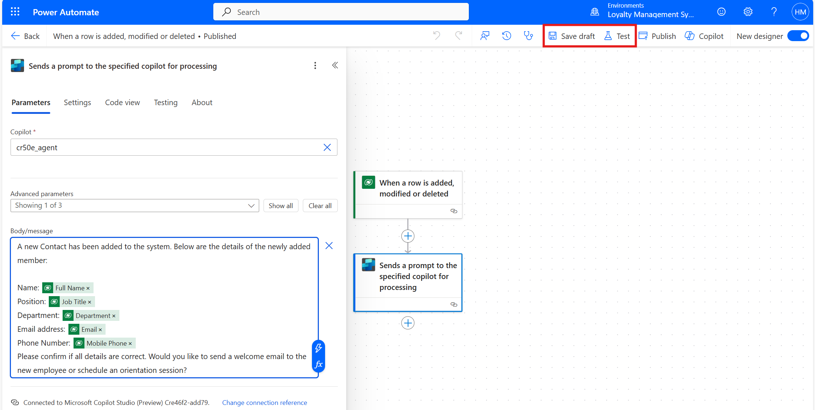
Task: Open the fx expression editor icon
Action: (319, 364)
